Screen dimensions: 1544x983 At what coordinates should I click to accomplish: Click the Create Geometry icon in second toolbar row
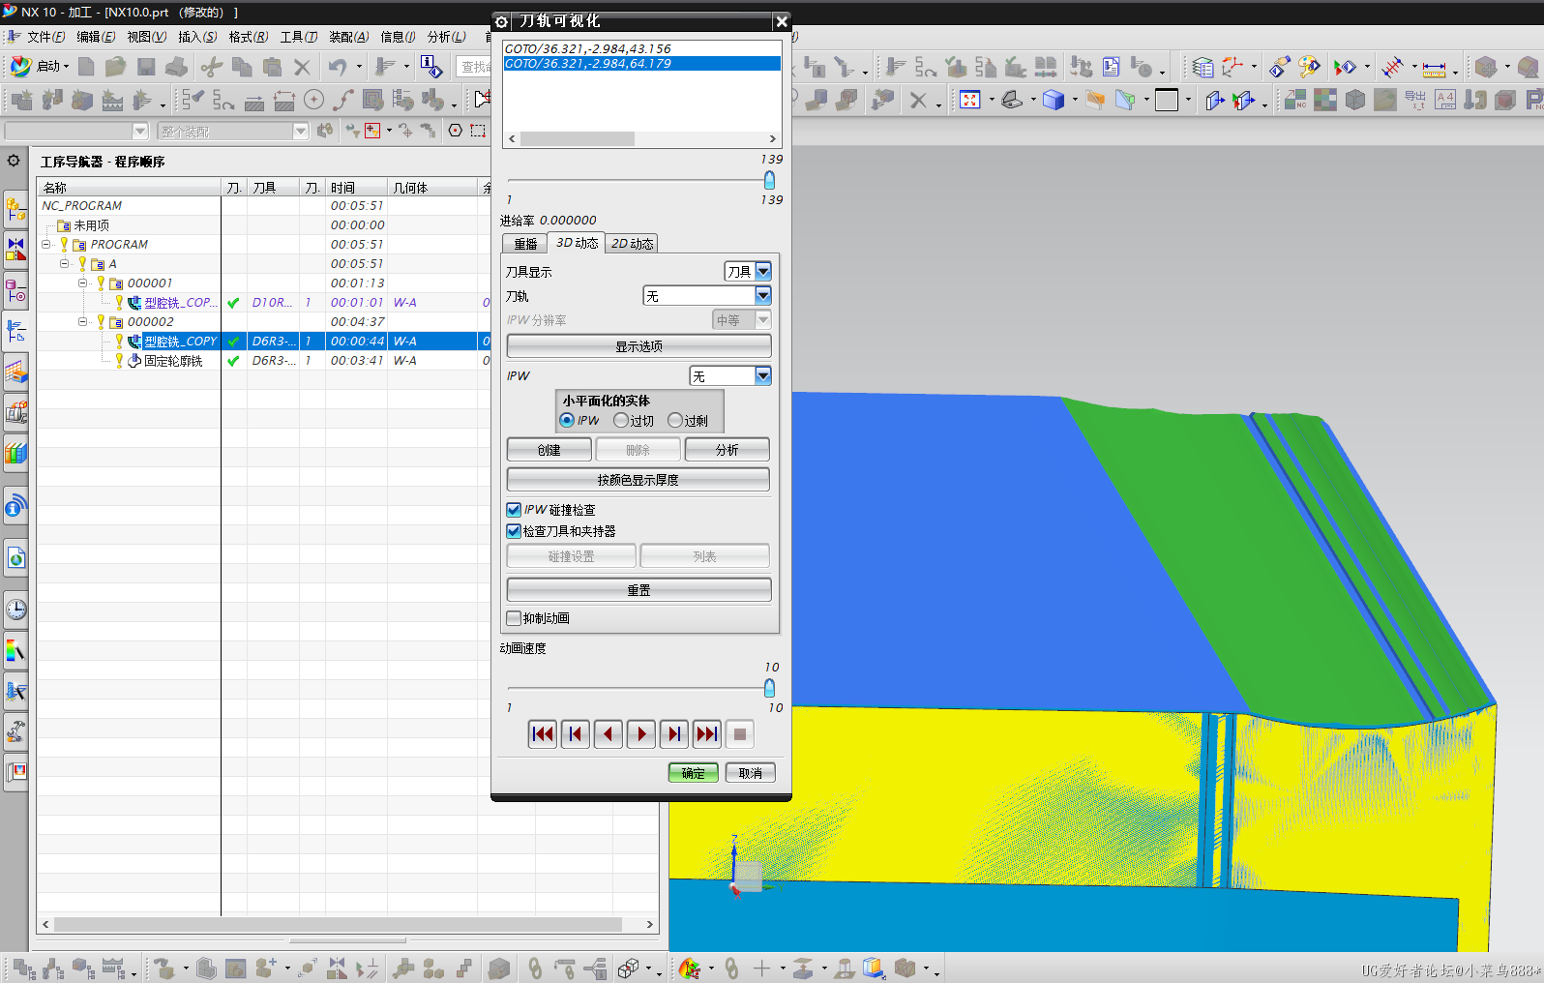82,100
